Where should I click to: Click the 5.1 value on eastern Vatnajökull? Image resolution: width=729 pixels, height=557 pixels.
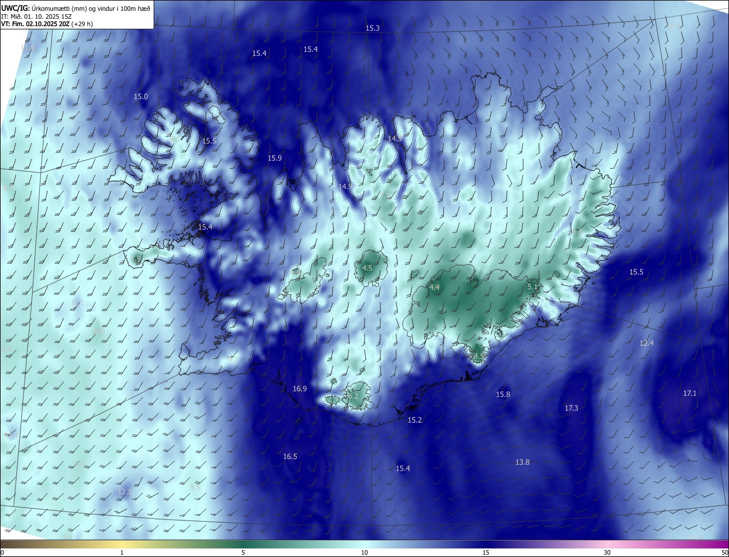click(x=533, y=286)
